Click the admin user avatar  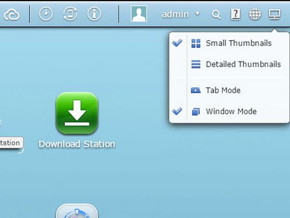tap(139, 14)
